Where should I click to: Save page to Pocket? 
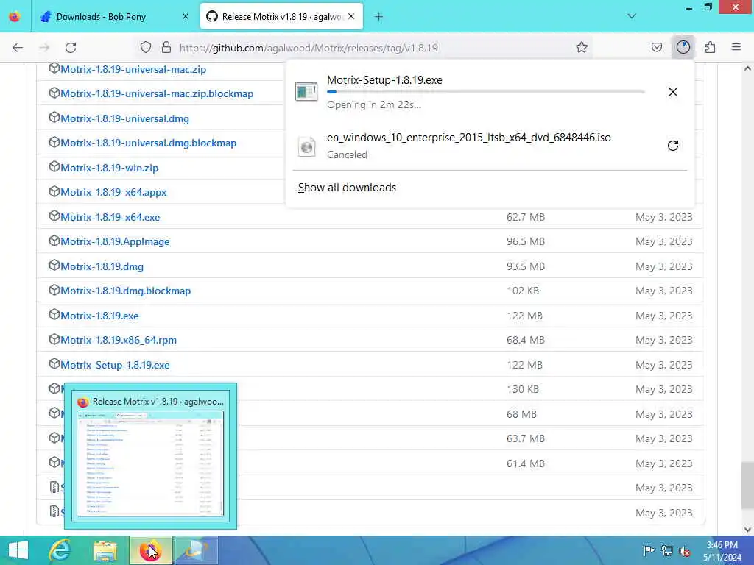pos(656,47)
